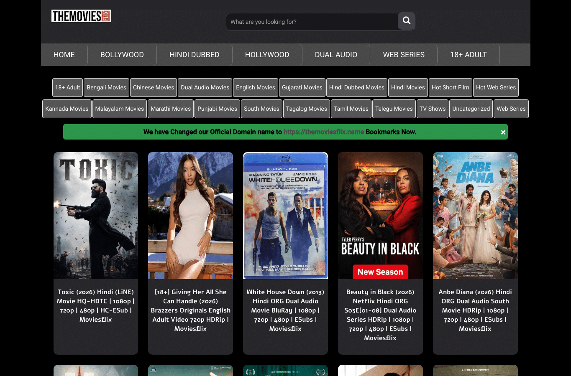Screen dimensions: 571x376
Task: Go to the HOME menu item
Action: click(x=64, y=55)
